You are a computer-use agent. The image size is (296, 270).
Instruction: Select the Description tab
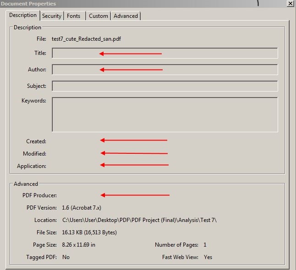click(x=23, y=16)
